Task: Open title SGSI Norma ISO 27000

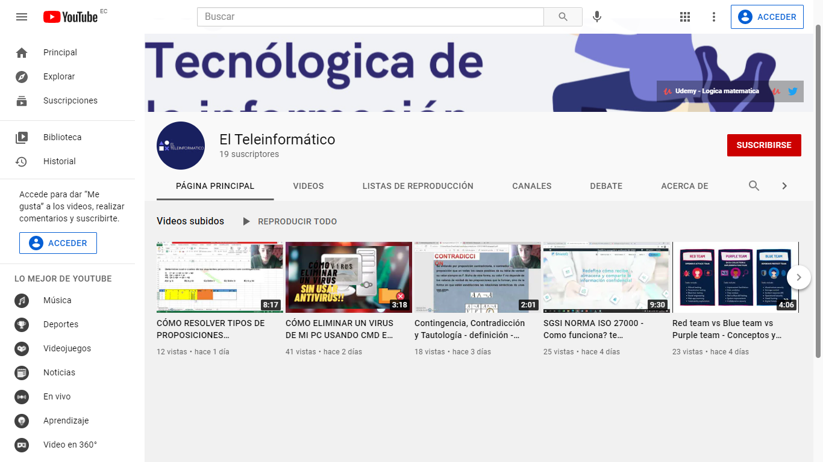Action: [593, 329]
